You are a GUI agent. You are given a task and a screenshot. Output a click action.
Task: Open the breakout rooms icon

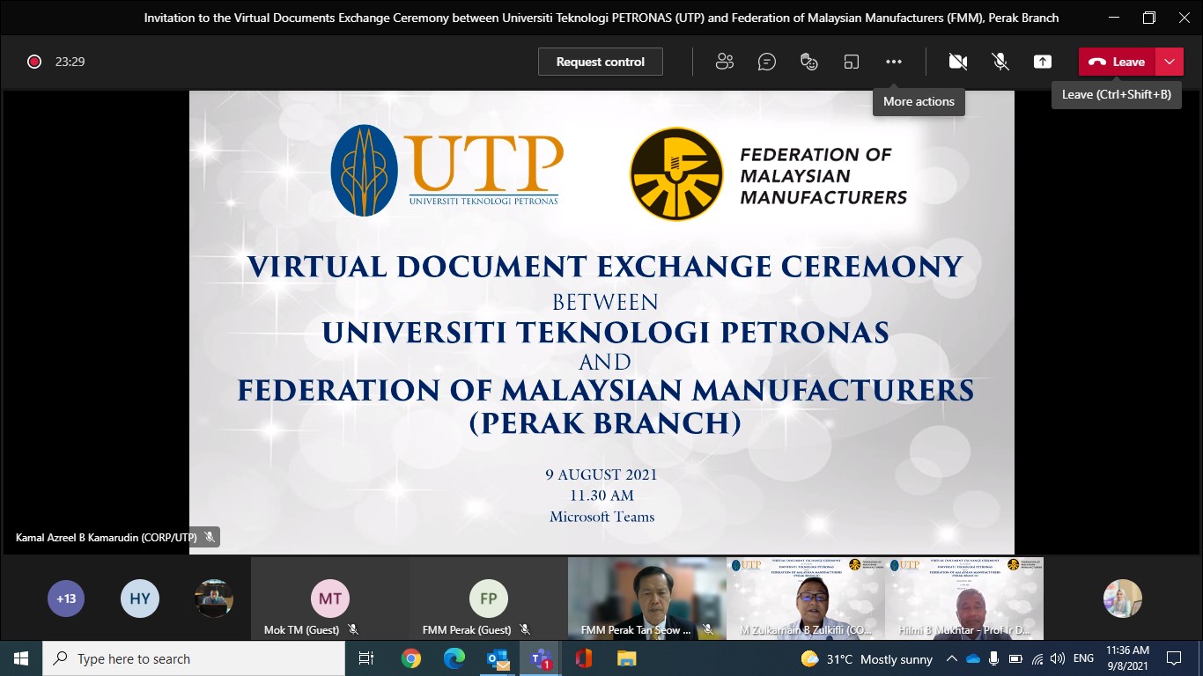(x=852, y=62)
